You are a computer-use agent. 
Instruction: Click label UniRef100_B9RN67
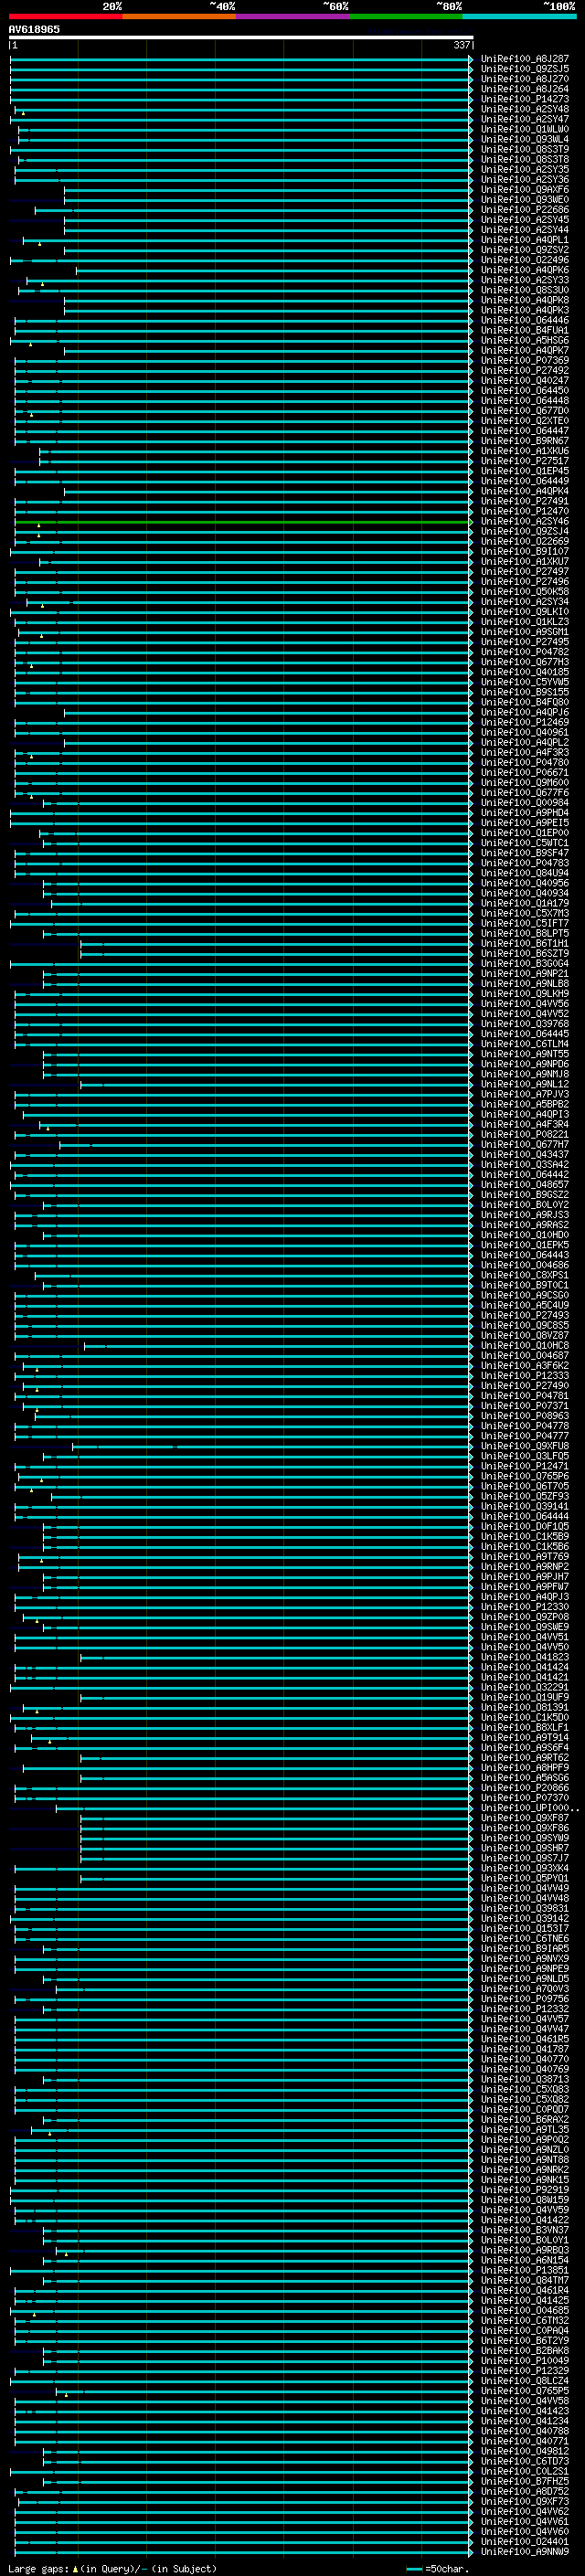tap(524, 441)
